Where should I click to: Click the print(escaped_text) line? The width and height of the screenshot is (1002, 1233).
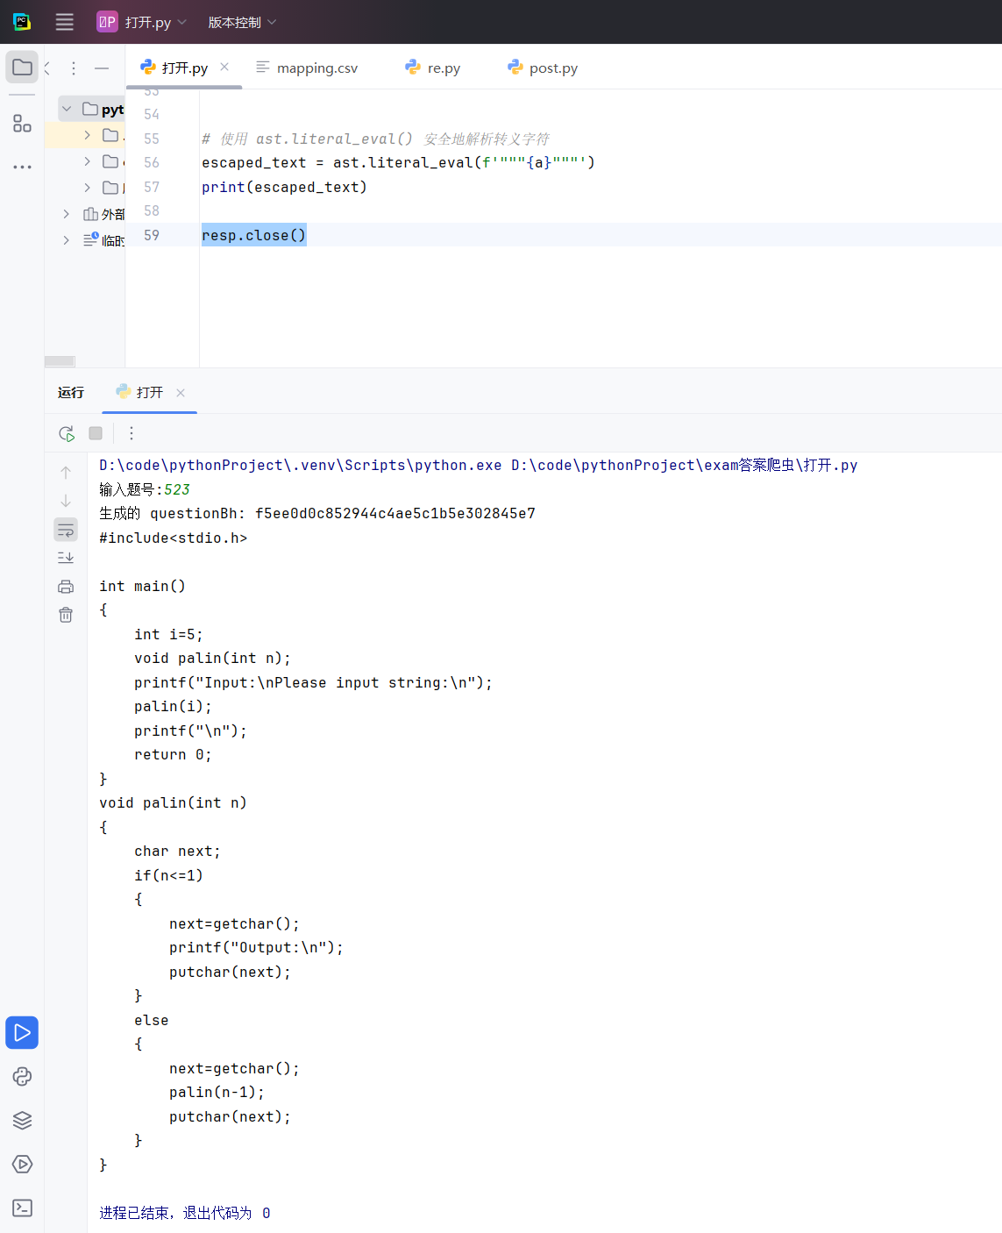(x=284, y=187)
